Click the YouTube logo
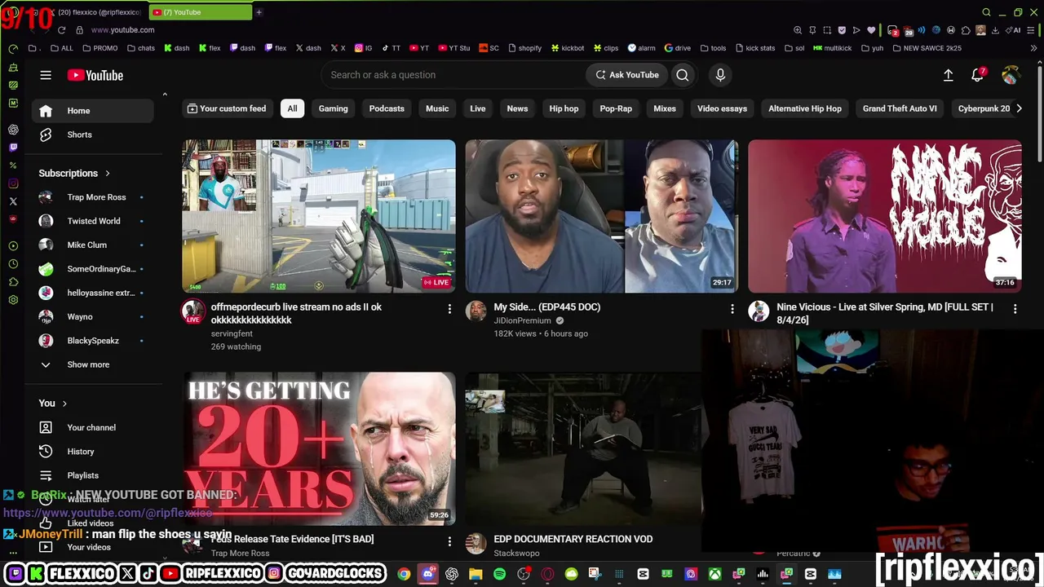 [95, 75]
